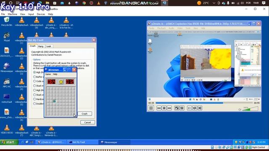Open the Minesweeper Game menu
The image size is (269, 151).
pyautogui.click(x=48, y=74)
